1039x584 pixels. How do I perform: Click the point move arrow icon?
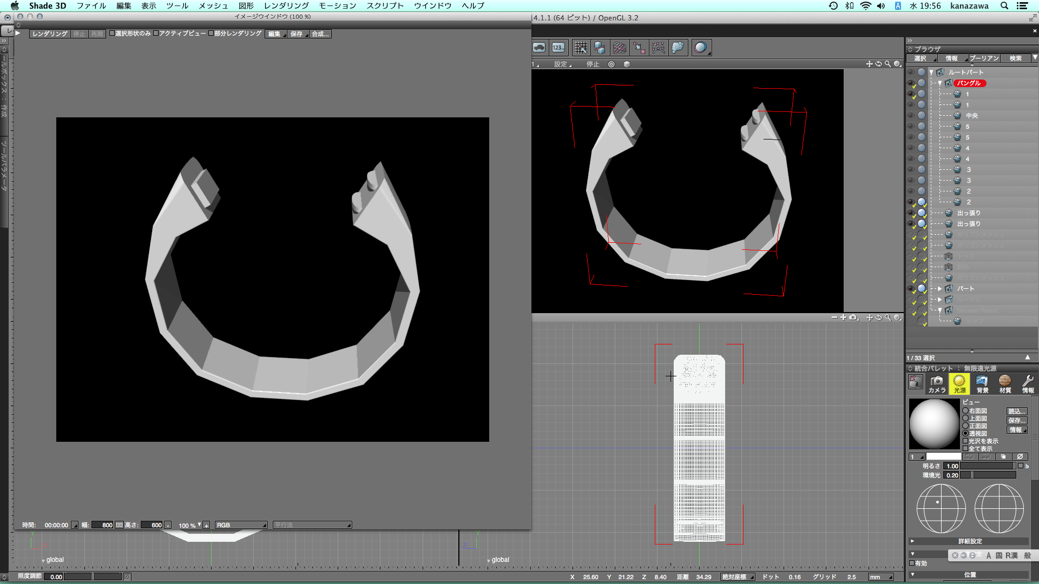point(639,48)
